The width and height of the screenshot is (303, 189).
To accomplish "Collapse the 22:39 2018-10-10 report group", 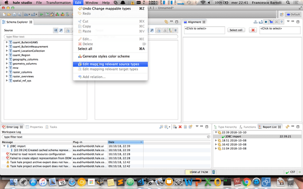I will pyautogui.click(x=215, y=132).
